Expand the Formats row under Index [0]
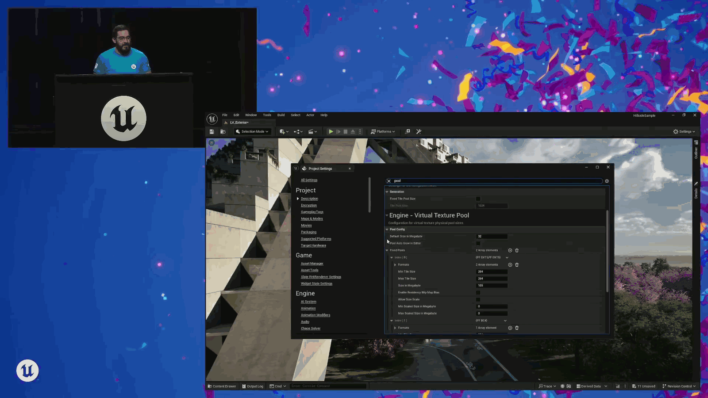The image size is (708, 398). click(395, 265)
